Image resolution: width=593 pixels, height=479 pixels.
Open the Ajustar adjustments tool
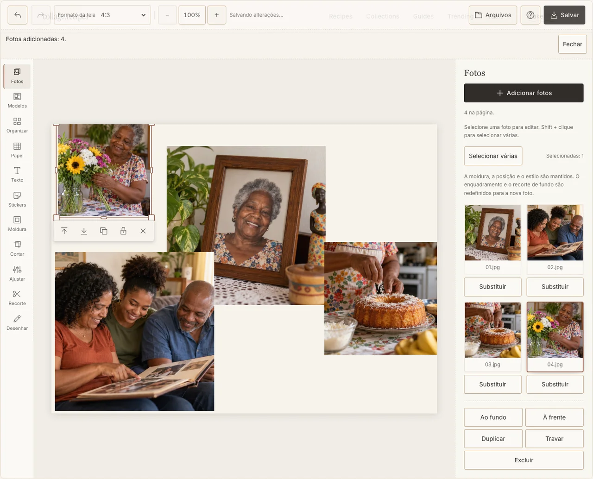[x=17, y=274]
